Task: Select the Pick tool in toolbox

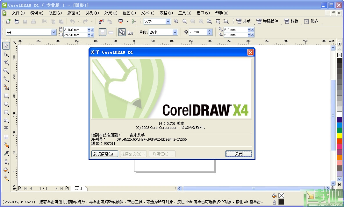Action: (x=6, y=46)
